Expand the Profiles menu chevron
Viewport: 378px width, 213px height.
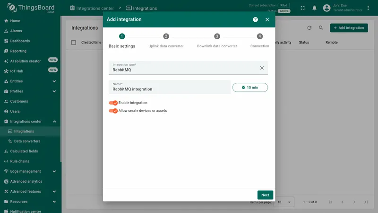(x=54, y=91)
